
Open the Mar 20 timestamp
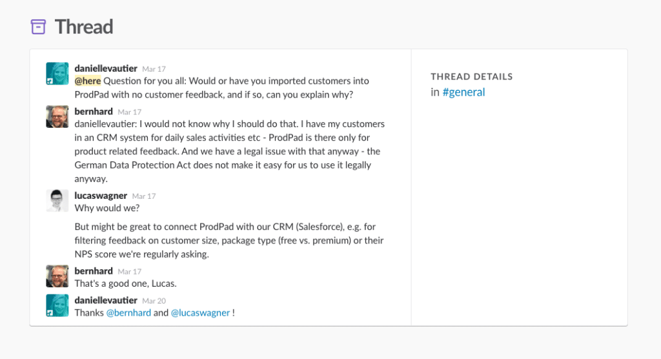tap(154, 301)
